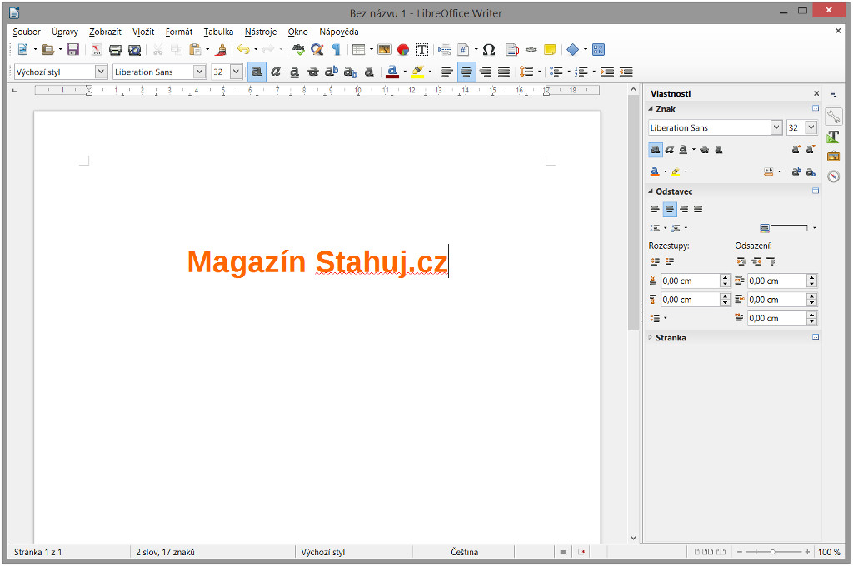The image size is (853, 566).
Task: Insert a page break
Action: point(445,49)
